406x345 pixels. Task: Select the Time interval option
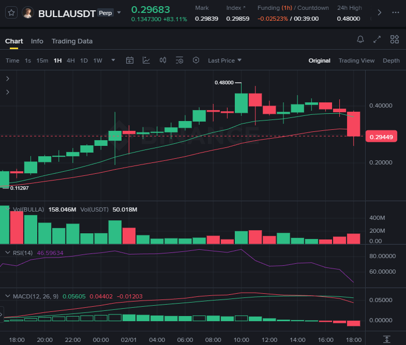coord(12,61)
